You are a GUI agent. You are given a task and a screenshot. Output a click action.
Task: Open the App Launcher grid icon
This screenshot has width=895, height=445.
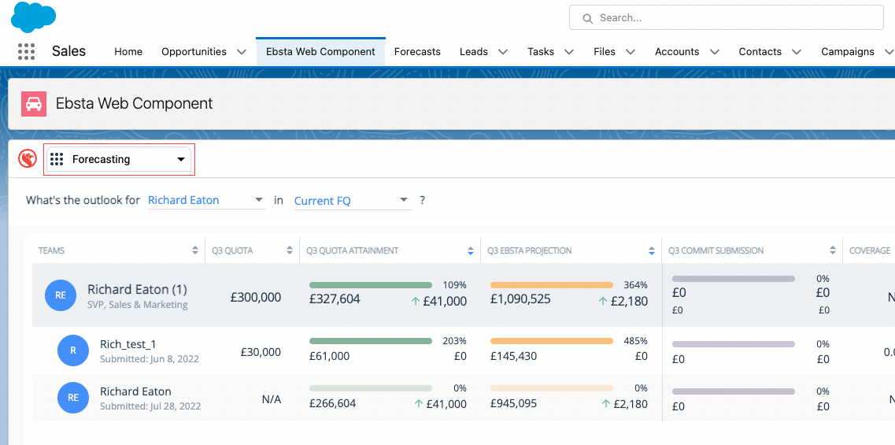(26, 51)
